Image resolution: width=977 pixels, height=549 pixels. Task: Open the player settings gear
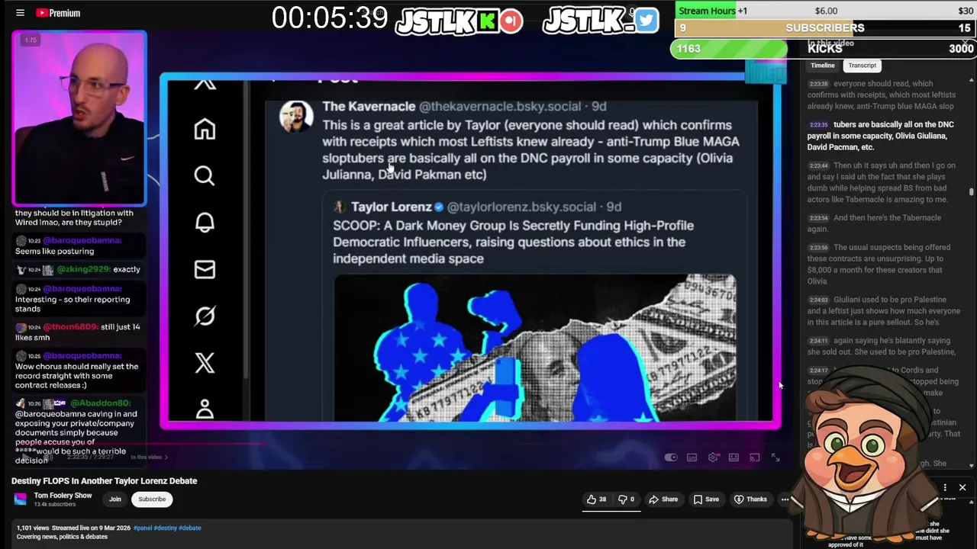tap(713, 457)
